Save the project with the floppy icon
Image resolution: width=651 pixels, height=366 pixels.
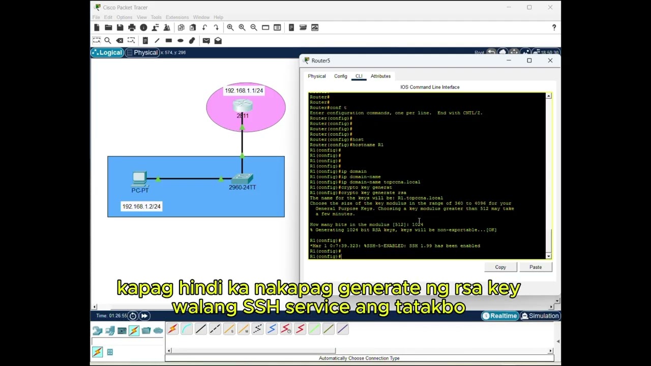120,27
